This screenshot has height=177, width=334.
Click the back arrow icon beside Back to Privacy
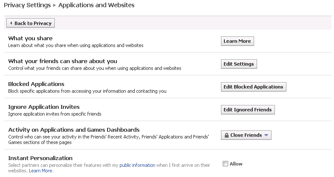pos(11,23)
